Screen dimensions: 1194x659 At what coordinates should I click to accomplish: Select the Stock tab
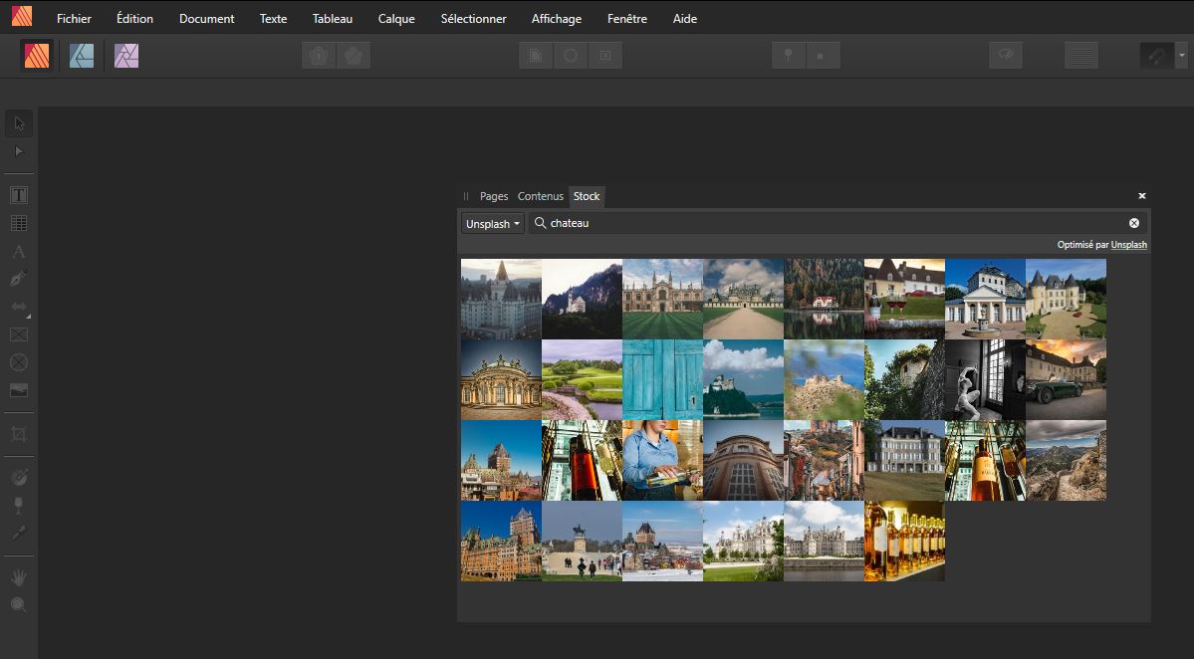coord(587,196)
